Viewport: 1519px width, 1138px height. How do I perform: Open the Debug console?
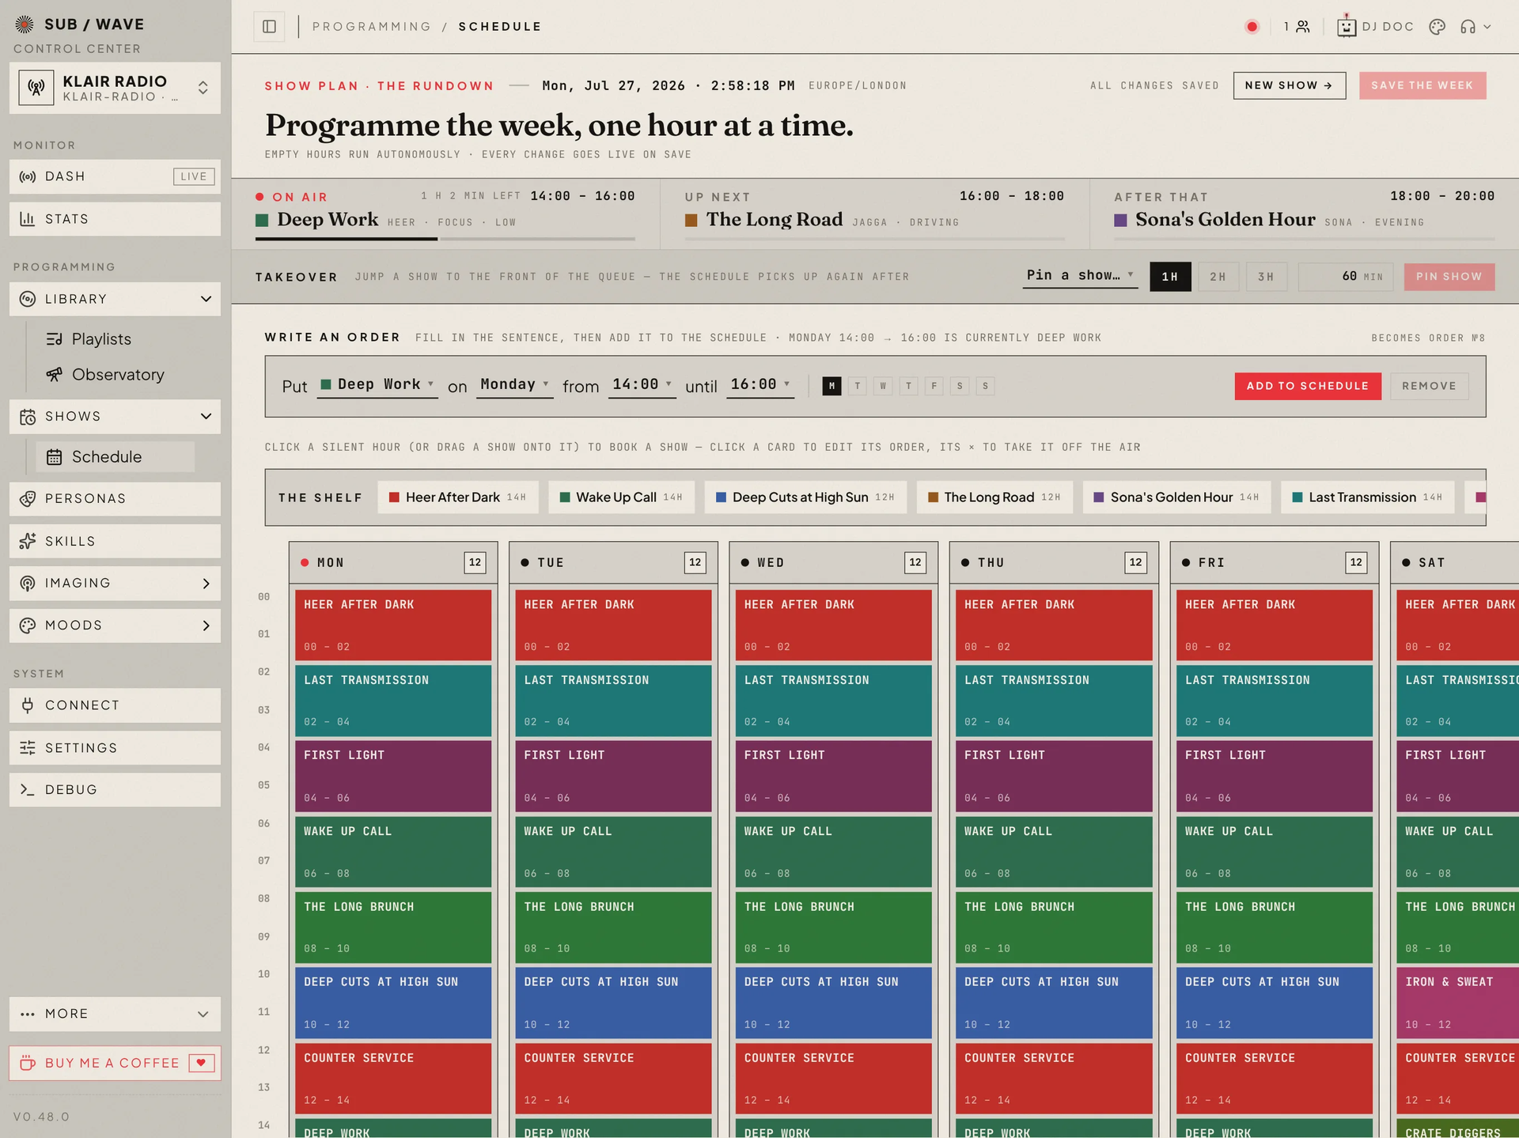tap(115, 790)
